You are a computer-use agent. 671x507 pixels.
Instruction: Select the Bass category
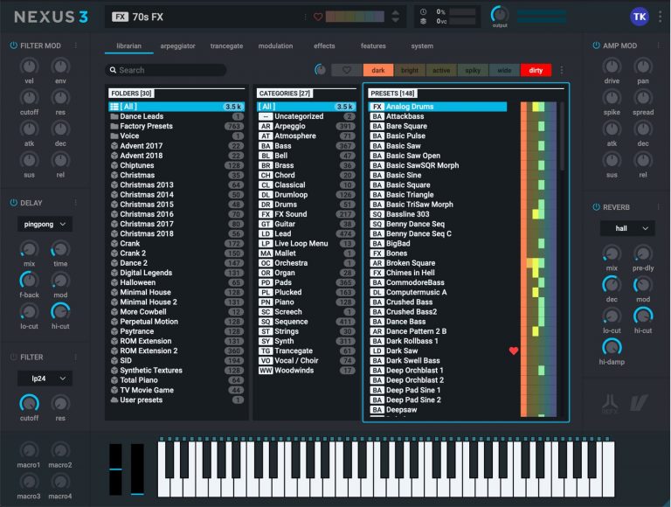pyautogui.click(x=307, y=146)
